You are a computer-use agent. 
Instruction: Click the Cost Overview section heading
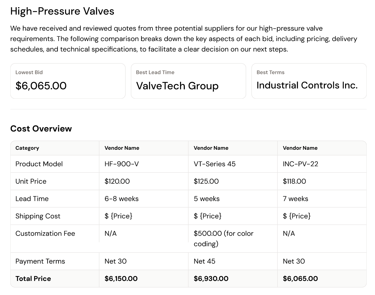(41, 129)
